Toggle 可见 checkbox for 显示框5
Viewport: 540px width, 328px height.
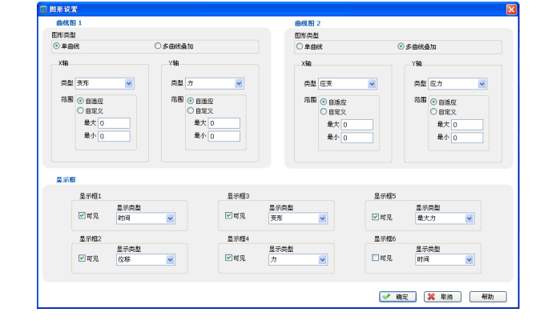pyautogui.click(x=377, y=217)
